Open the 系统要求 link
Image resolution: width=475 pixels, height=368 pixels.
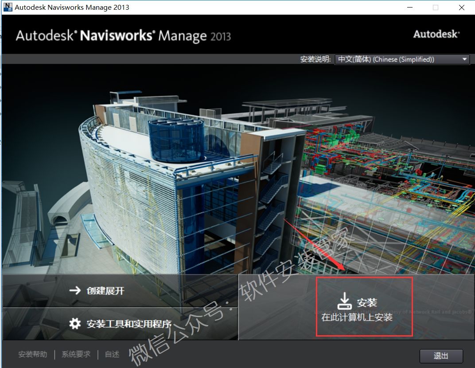pos(76,354)
